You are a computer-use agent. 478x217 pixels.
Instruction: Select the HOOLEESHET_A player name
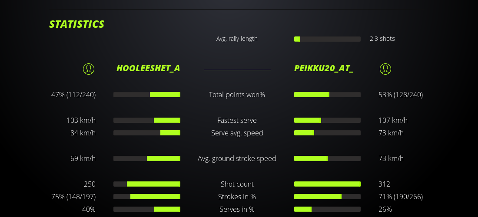click(x=148, y=69)
